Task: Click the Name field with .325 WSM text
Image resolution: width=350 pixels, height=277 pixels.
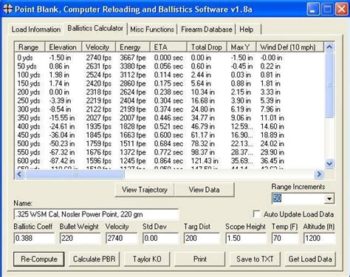Action: click(x=96, y=214)
